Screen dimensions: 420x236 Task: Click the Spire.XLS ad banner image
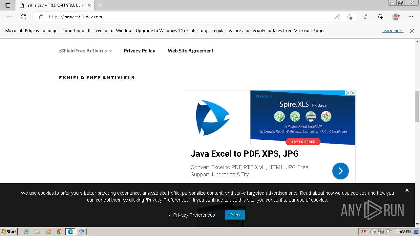(x=303, y=118)
